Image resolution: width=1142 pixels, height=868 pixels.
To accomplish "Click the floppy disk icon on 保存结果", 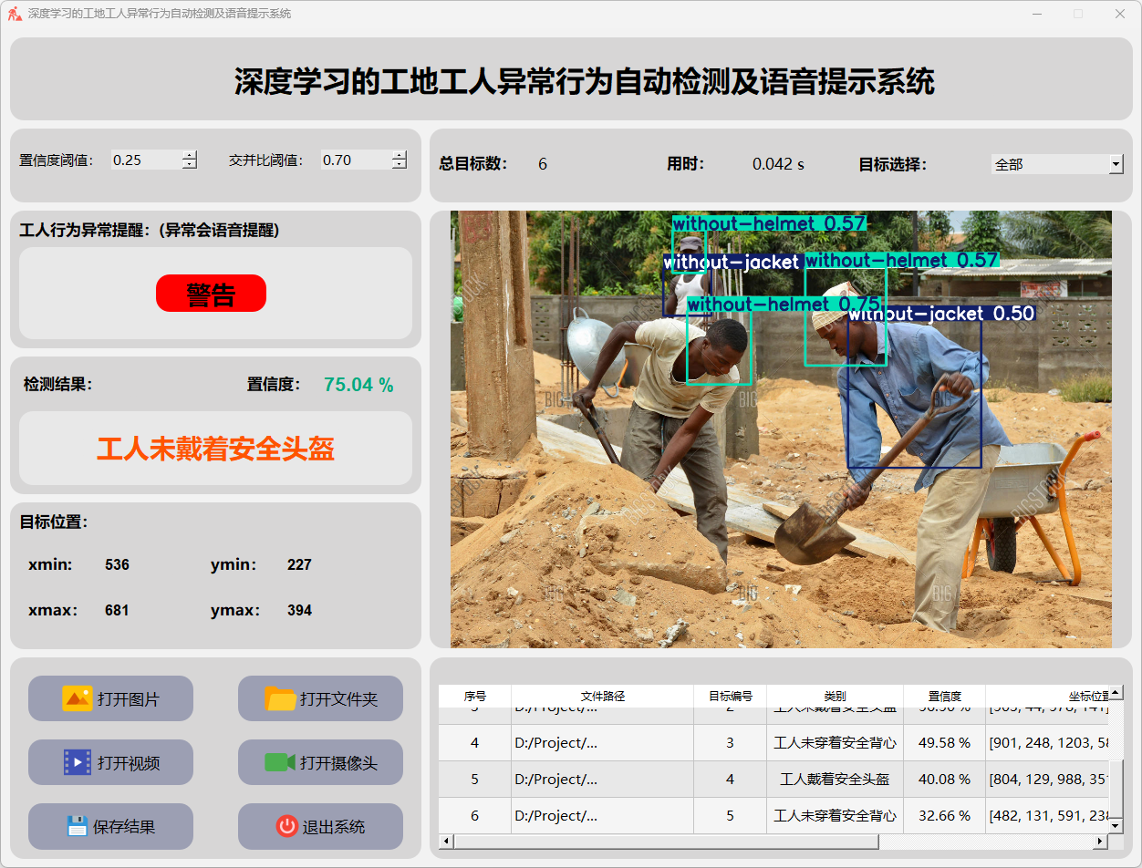I will pos(77,826).
